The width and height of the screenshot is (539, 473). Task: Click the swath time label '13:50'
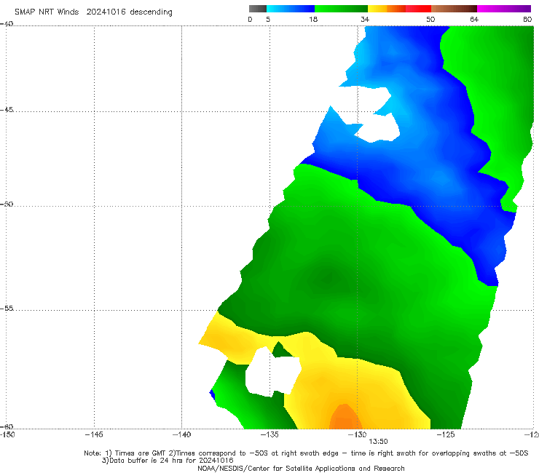(378, 442)
